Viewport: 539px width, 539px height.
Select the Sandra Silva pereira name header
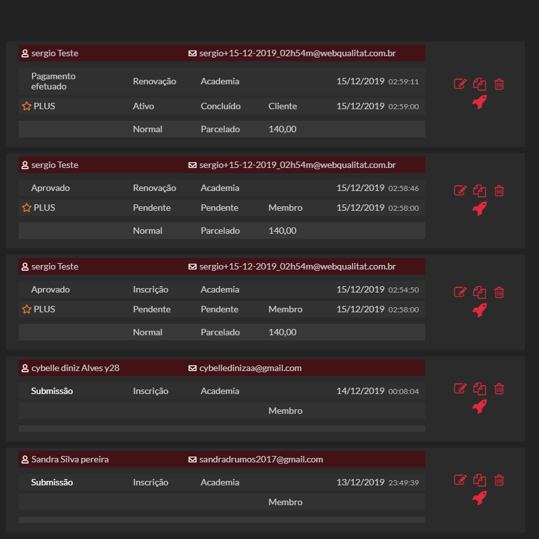[70, 459]
